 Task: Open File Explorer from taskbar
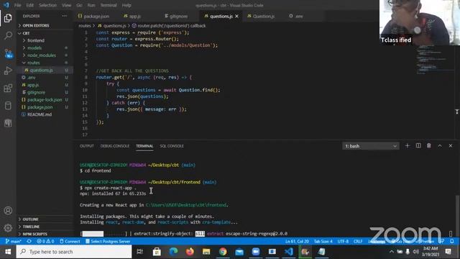(206, 252)
